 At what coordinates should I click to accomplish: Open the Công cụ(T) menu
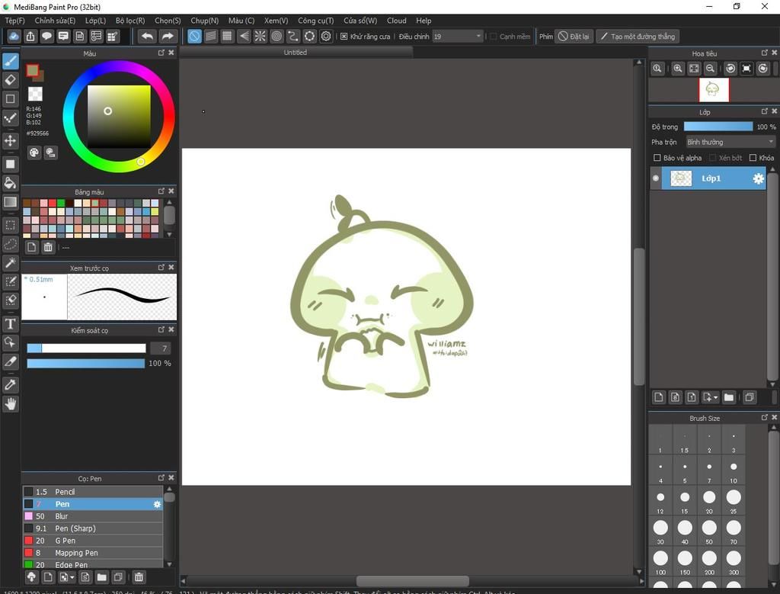pos(316,21)
